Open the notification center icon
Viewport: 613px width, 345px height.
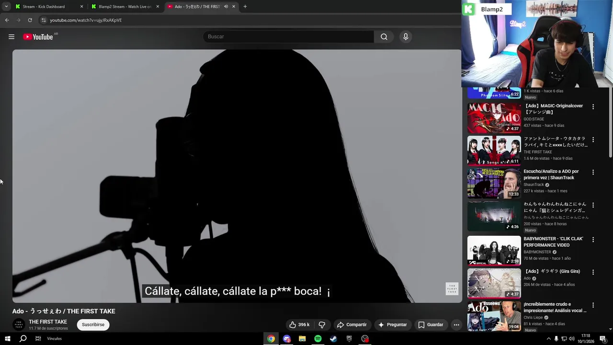click(x=603, y=339)
